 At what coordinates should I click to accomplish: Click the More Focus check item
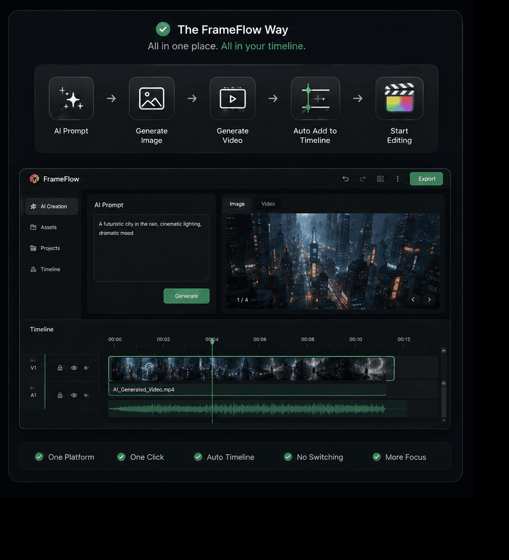399,457
